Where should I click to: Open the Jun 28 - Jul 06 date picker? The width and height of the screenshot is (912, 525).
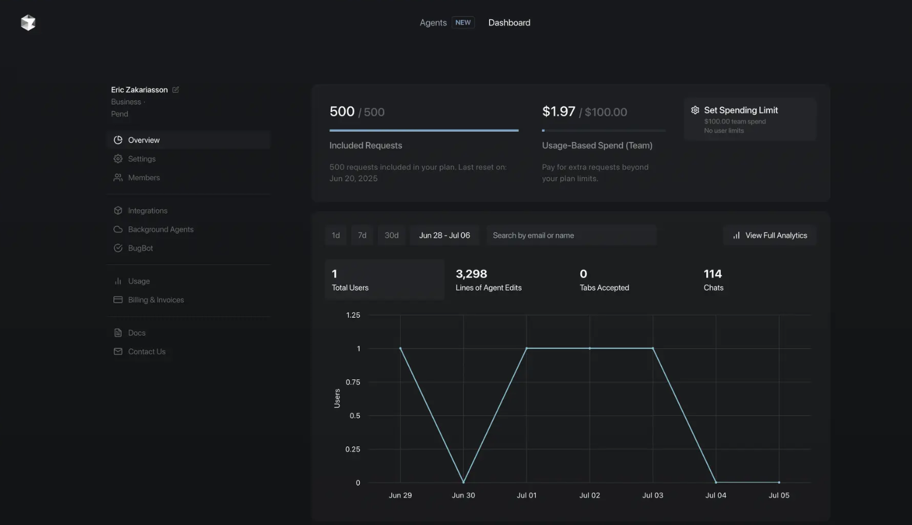[444, 235]
